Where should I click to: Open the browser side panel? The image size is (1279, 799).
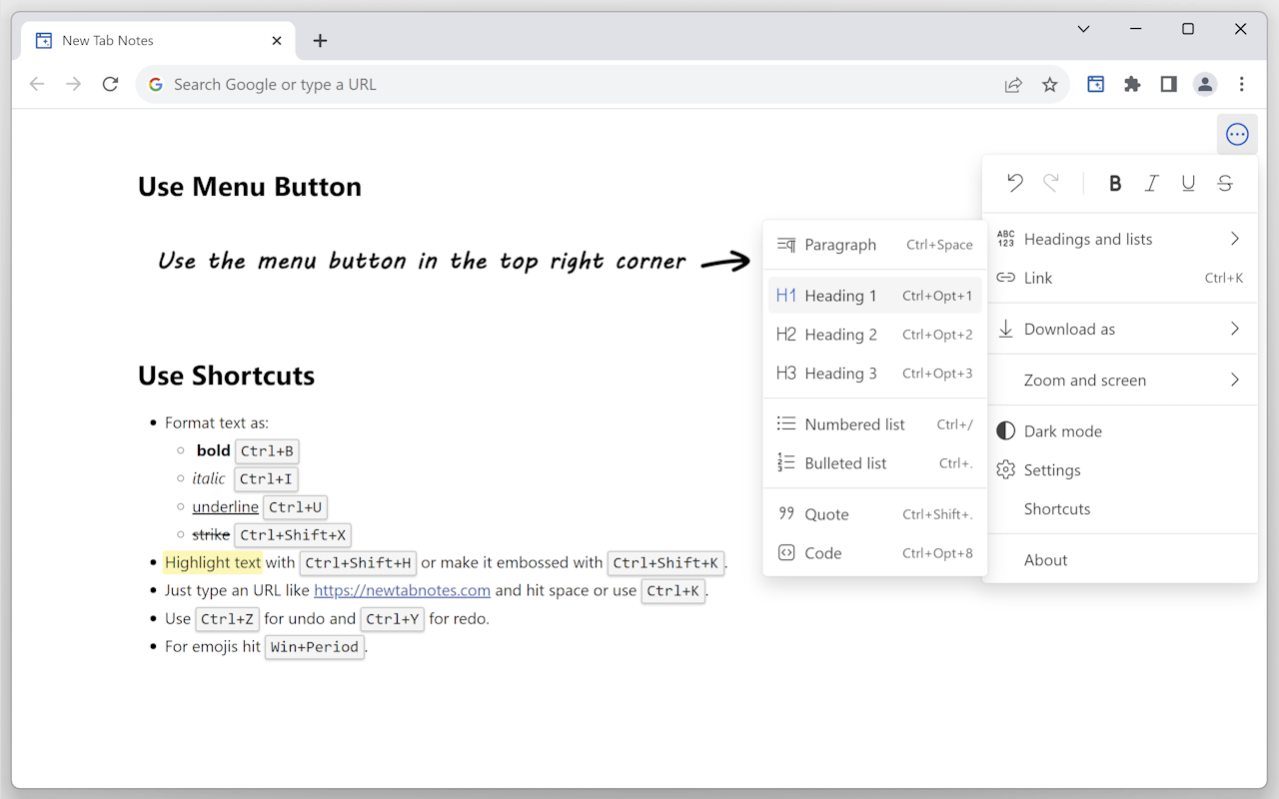(1168, 84)
